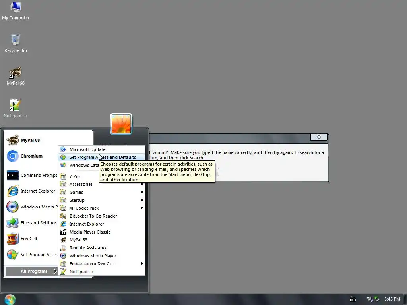Image resolution: width=407 pixels, height=305 pixels.
Task: Click the Set Program Access icon in left Start pane
Action: coord(12,255)
